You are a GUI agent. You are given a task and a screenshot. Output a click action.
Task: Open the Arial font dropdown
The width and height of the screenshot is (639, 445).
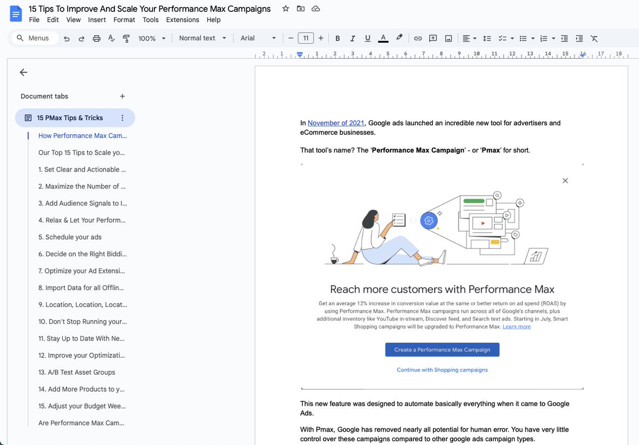pos(258,38)
